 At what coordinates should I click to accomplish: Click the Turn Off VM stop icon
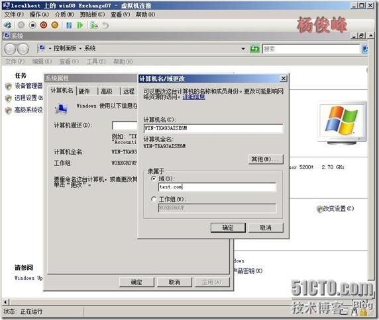point(32,25)
